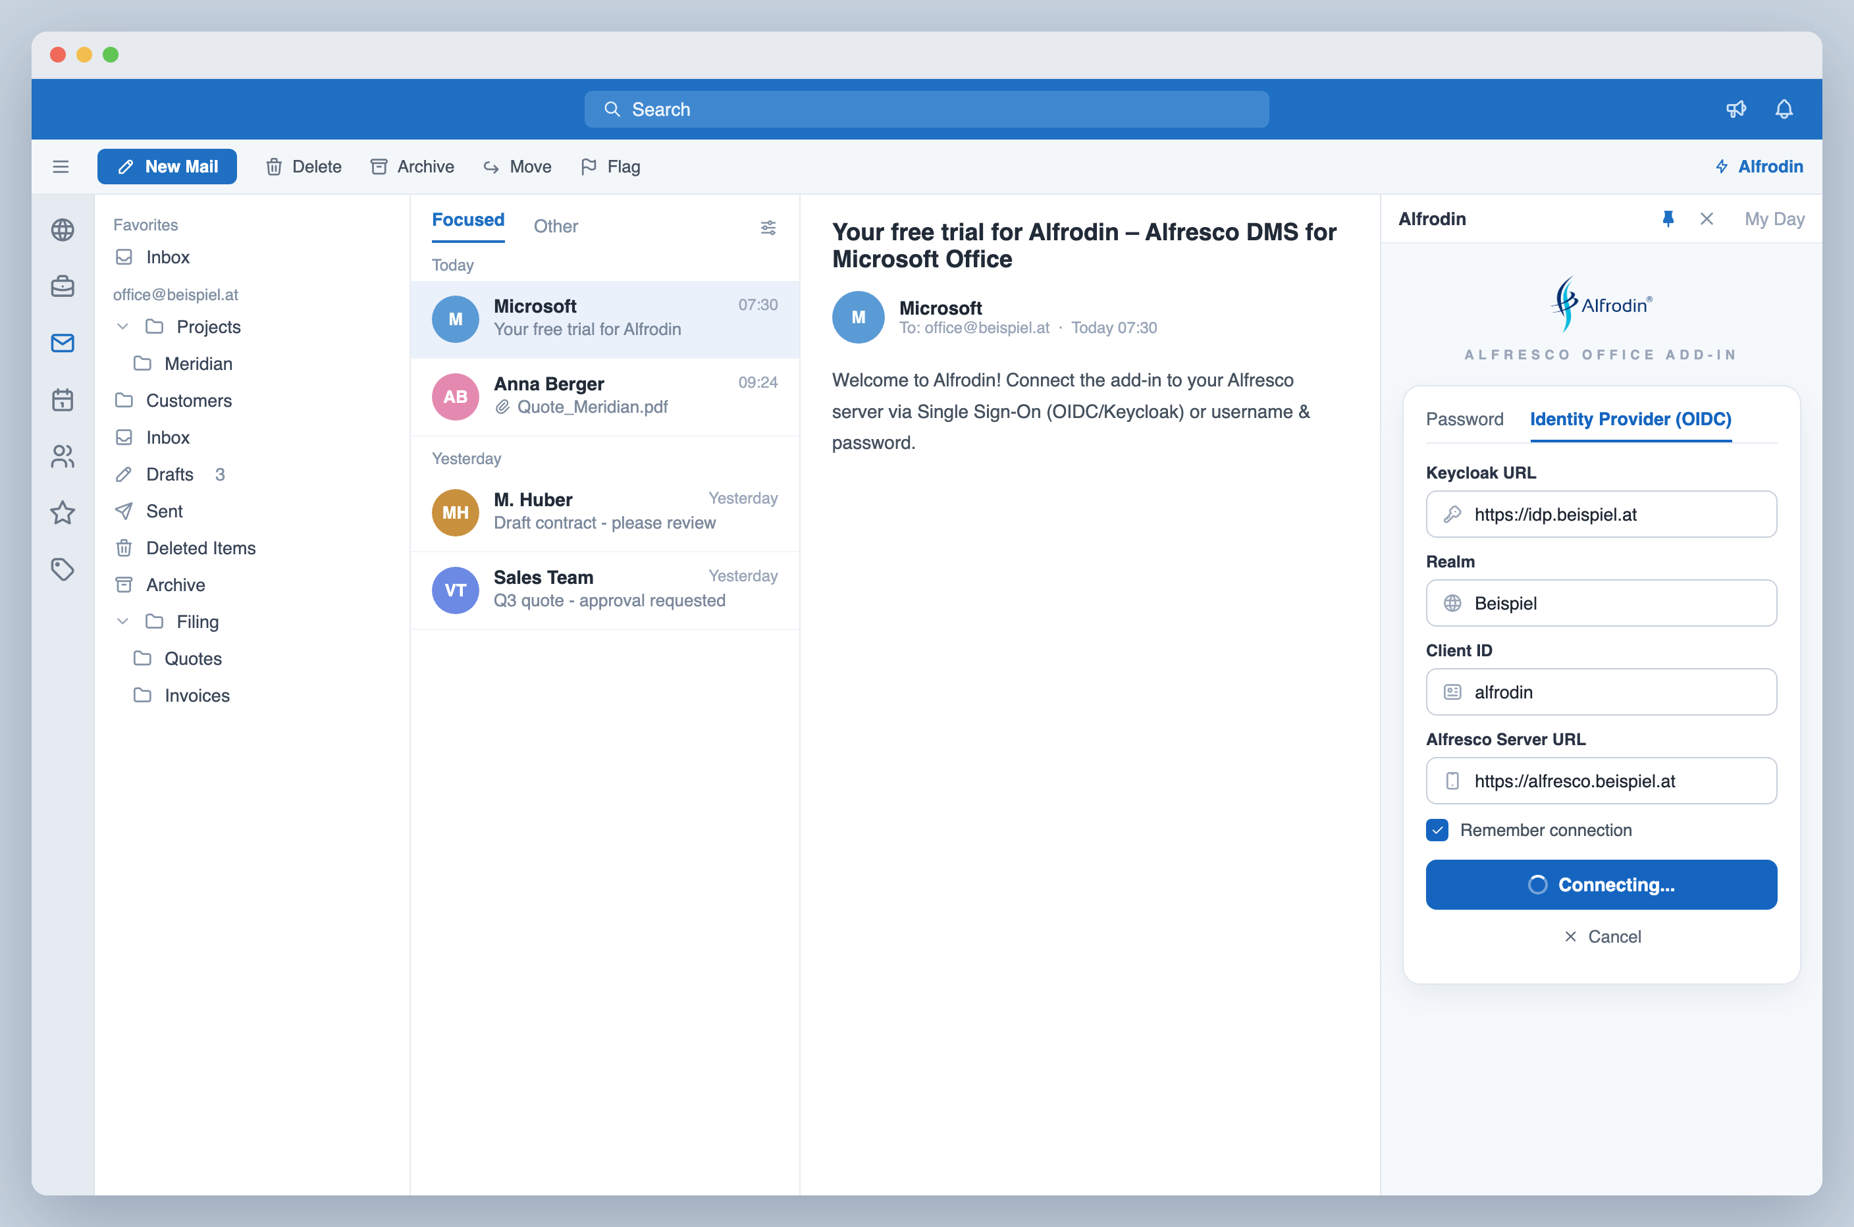Image resolution: width=1854 pixels, height=1227 pixels.
Task: Click the Move toolbar button
Action: pyautogui.click(x=517, y=167)
